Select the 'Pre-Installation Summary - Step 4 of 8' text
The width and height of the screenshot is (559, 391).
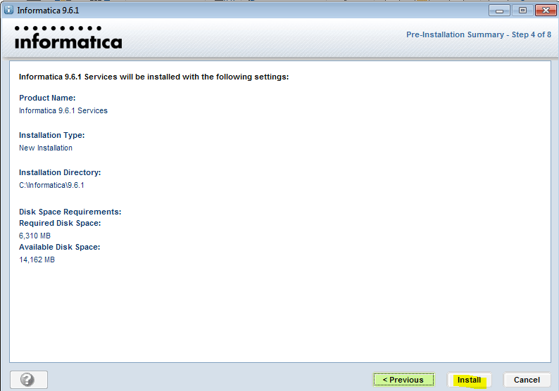point(479,34)
